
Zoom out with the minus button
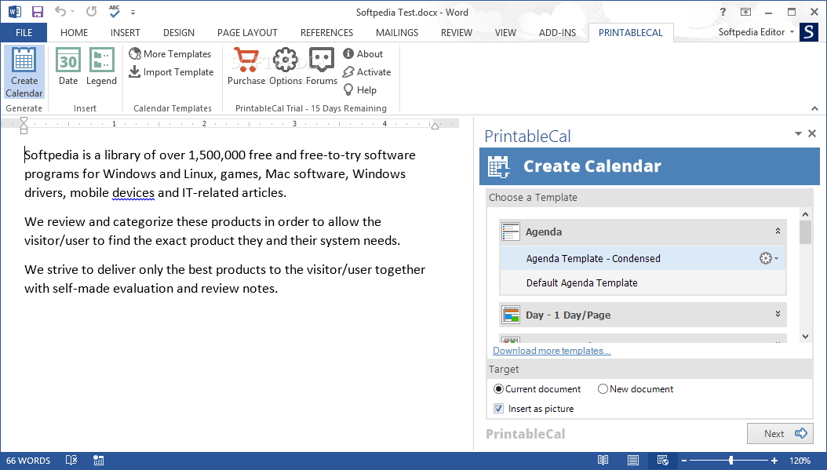click(x=684, y=461)
